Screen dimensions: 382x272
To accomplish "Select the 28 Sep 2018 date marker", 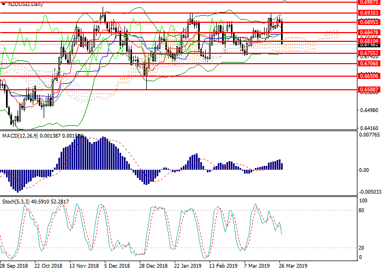I will point(15,267).
